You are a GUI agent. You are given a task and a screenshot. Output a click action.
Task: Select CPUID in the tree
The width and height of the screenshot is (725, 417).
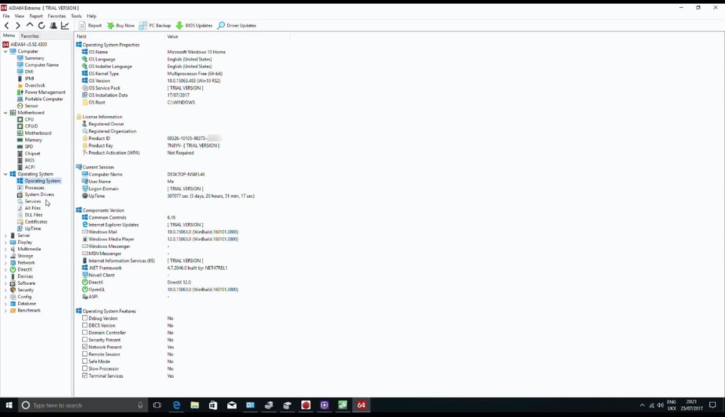[x=31, y=126]
